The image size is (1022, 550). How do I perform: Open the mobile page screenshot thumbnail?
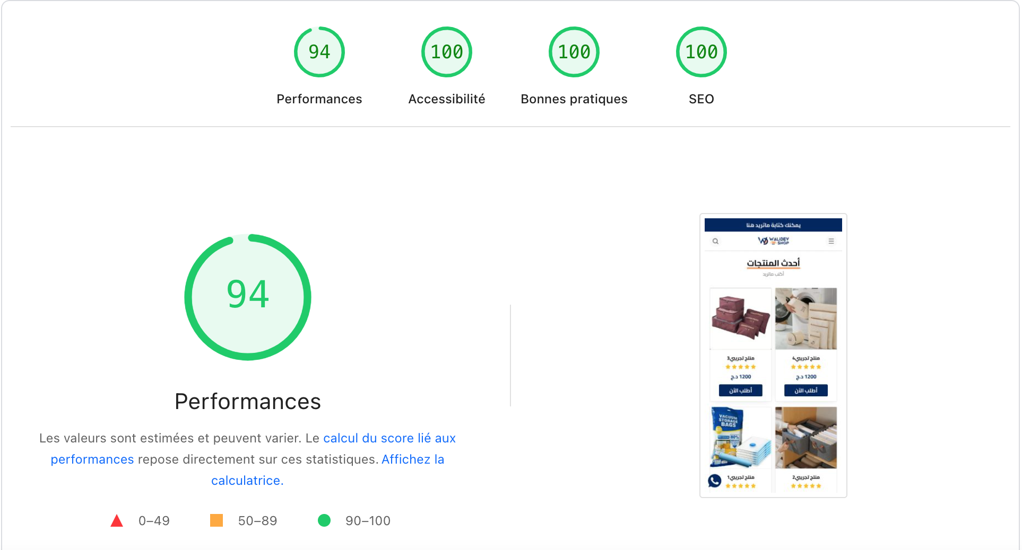coord(773,356)
